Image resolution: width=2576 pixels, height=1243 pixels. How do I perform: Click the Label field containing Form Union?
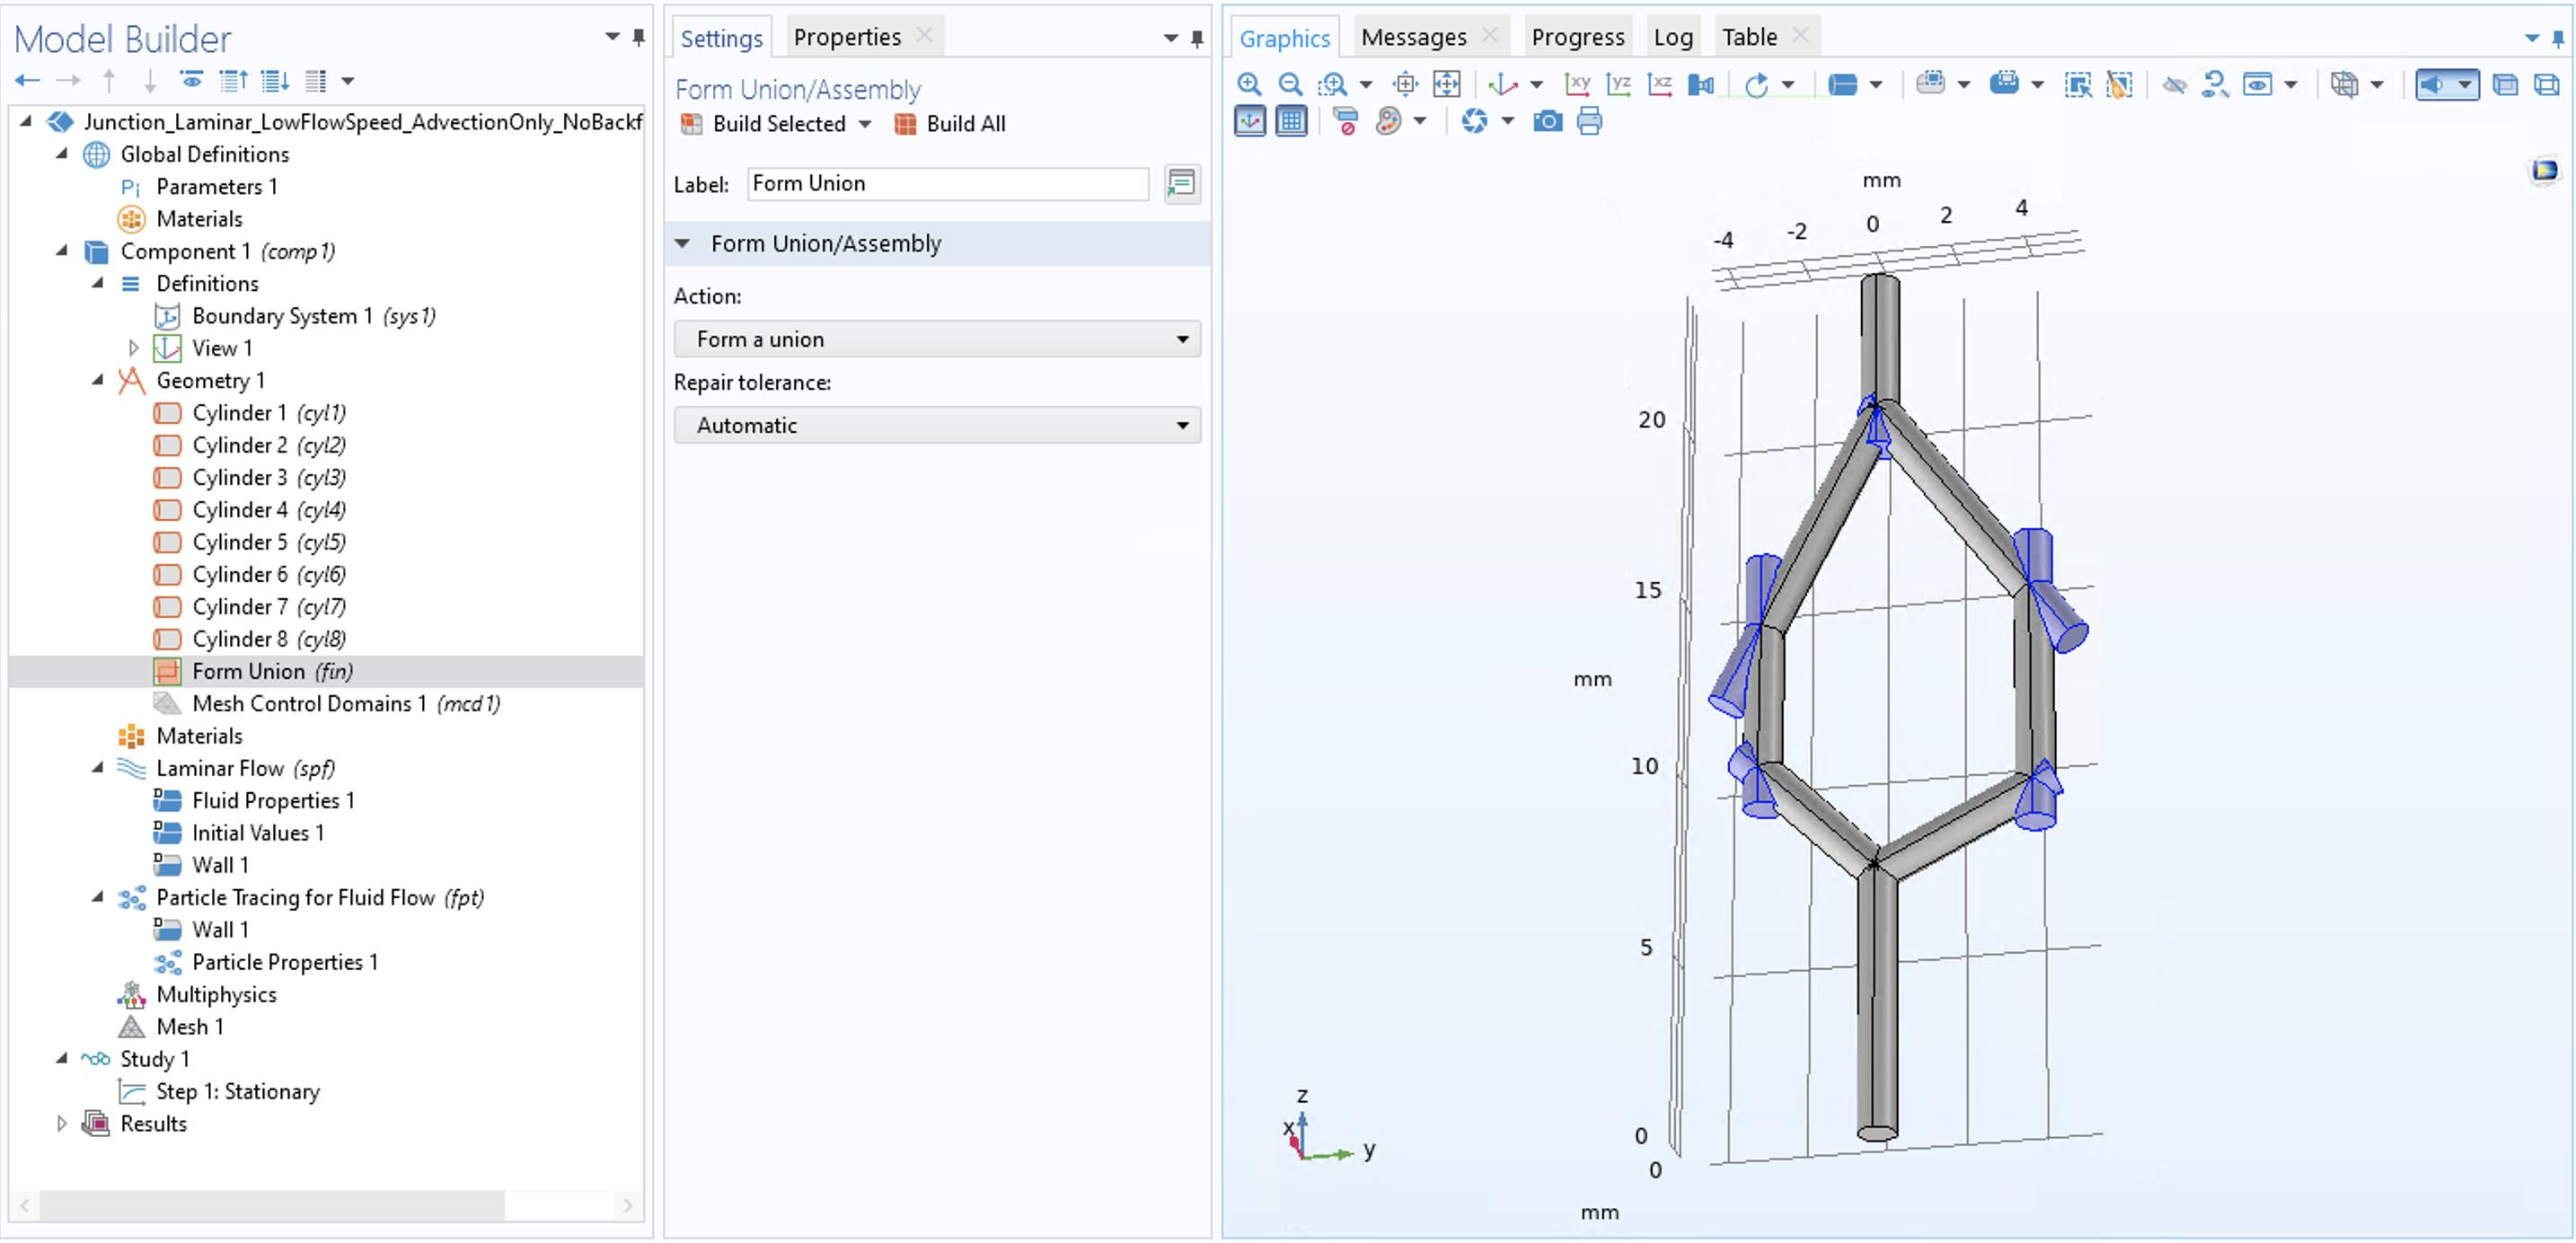(946, 184)
